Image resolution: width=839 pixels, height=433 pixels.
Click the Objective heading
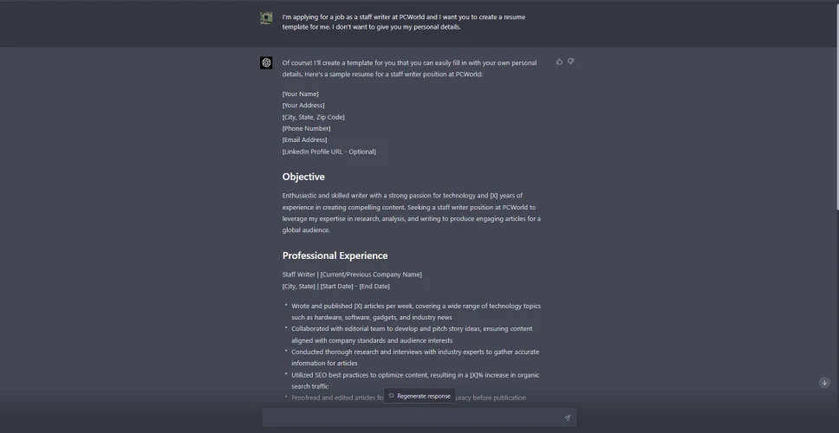[303, 177]
